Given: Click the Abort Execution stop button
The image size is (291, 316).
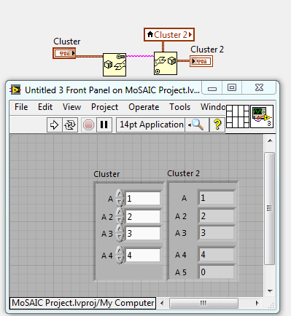Looking at the screenshot, I should (88, 125).
